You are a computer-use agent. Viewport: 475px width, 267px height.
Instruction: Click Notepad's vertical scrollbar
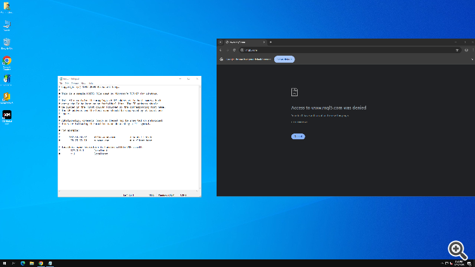pyautogui.click(x=200, y=138)
